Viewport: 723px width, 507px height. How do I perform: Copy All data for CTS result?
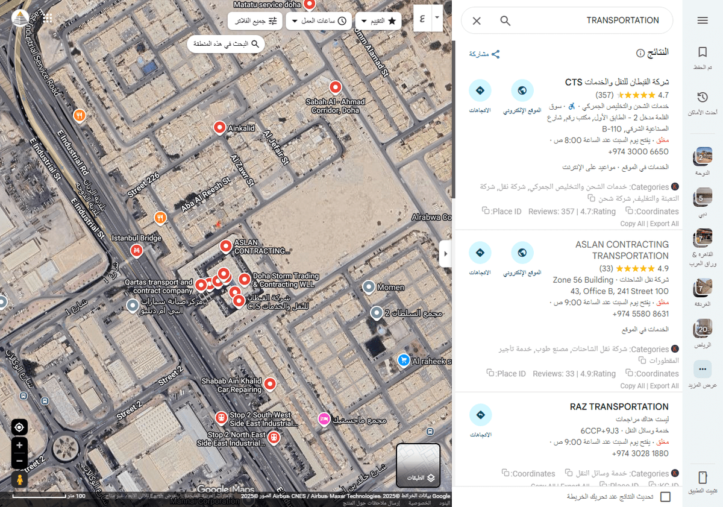point(633,223)
